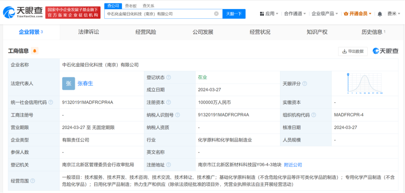Select the 查老板 search tab
This screenshot has height=193, width=405.
(x=131, y=6)
